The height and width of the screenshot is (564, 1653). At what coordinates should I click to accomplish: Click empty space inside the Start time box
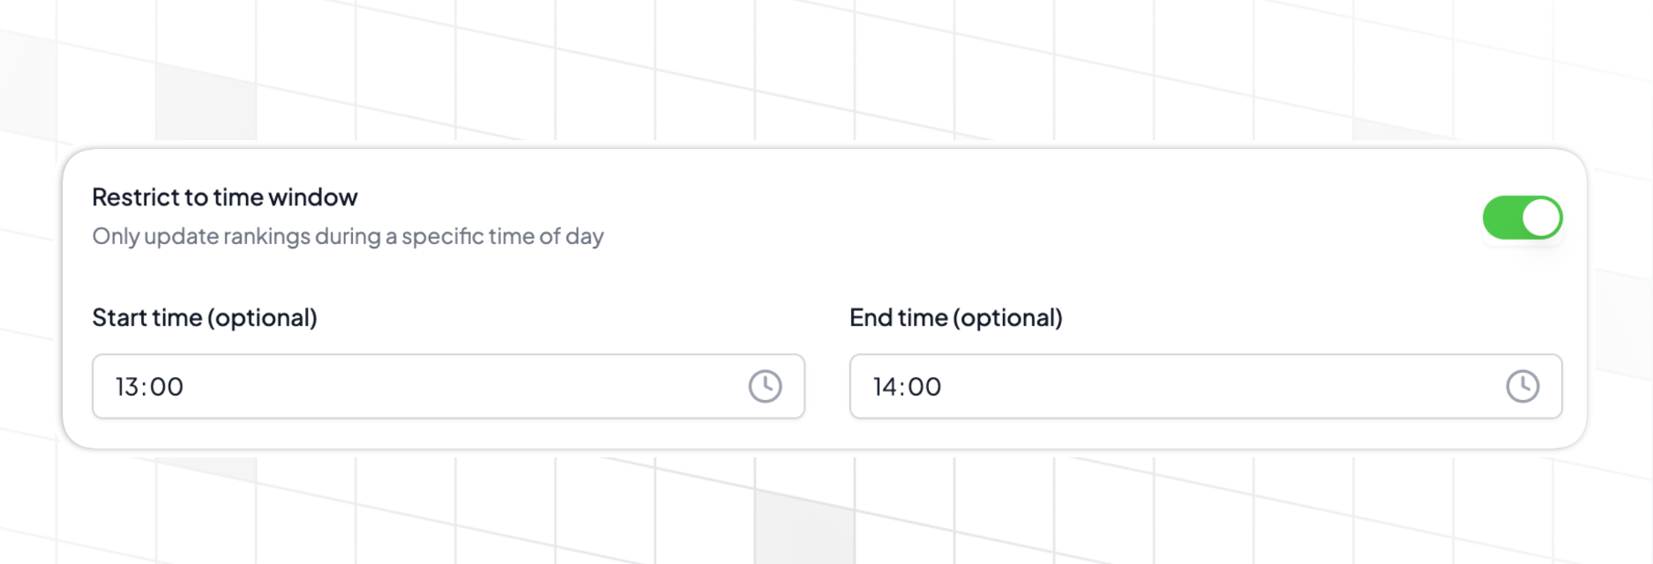pos(459,386)
